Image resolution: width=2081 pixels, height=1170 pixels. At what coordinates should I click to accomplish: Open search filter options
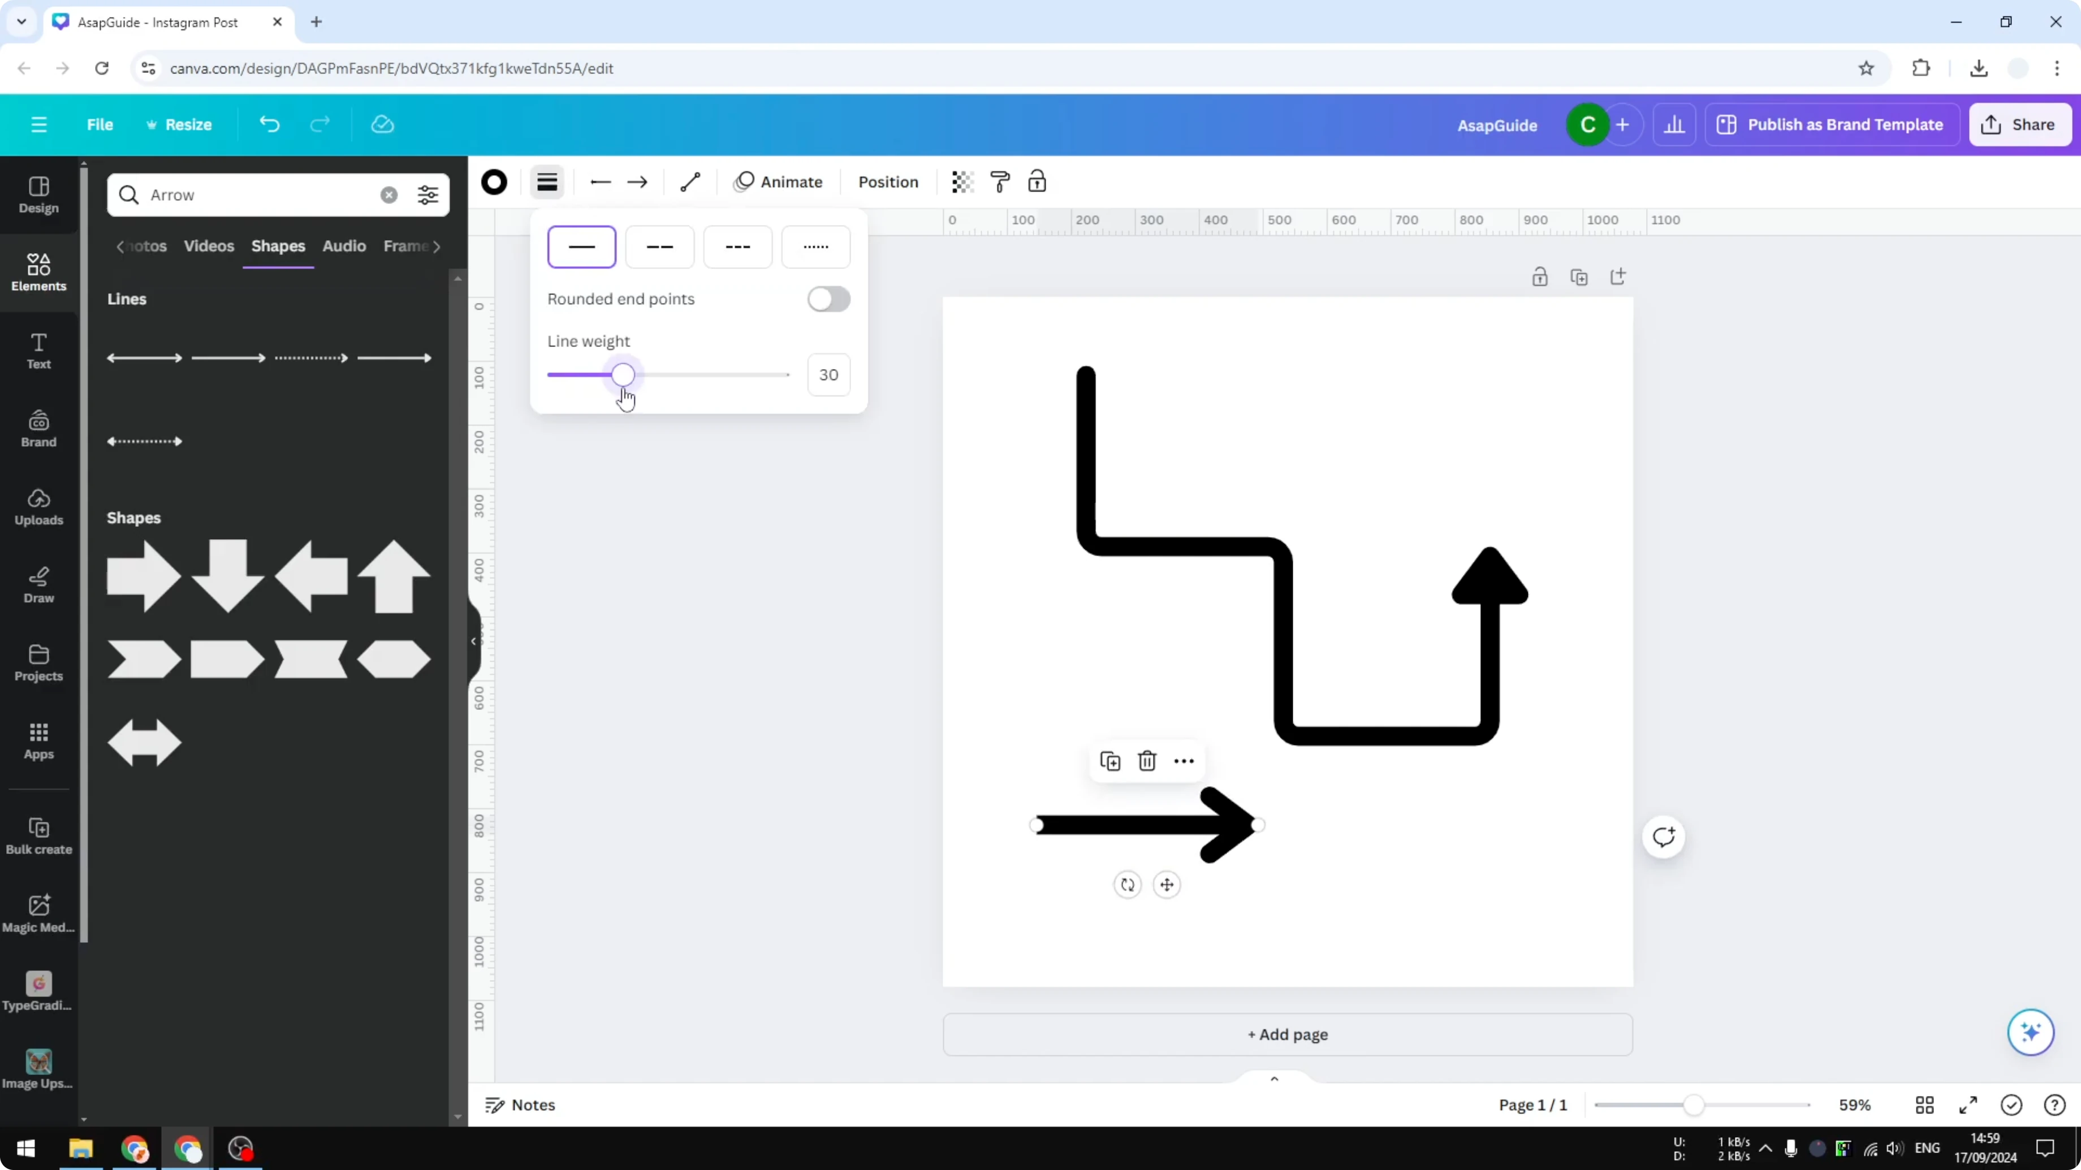click(x=428, y=194)
